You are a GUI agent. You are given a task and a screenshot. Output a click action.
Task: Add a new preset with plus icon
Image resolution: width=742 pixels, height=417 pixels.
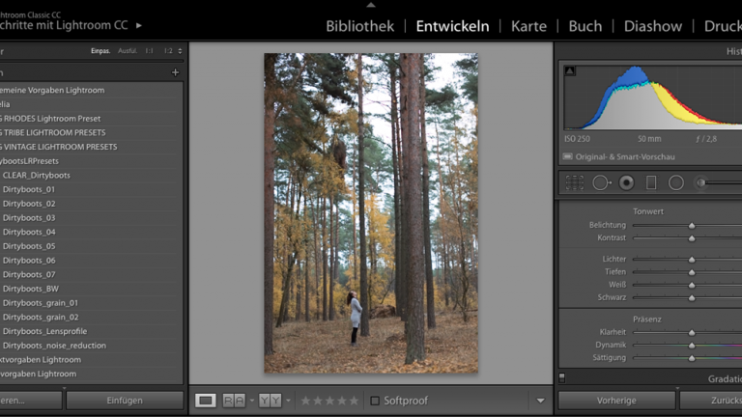(x=175, y=72)
